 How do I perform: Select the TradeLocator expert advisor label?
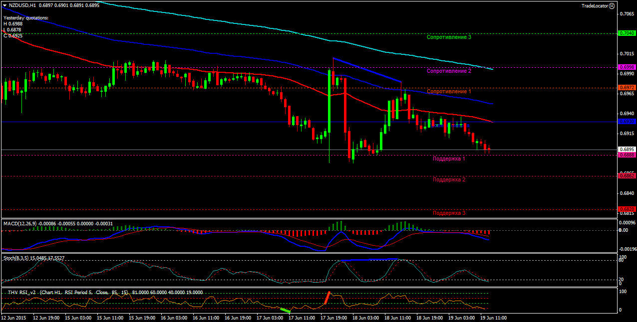pos(595,5)
